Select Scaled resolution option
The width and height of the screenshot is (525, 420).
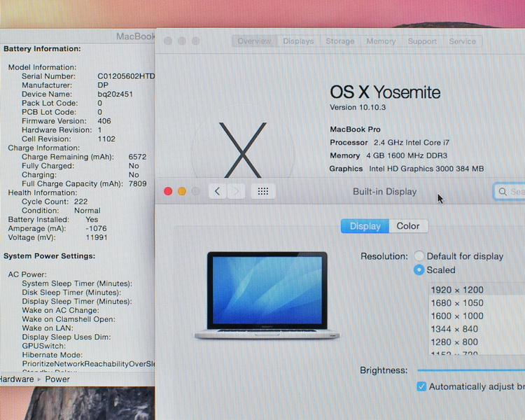point(419,269)
